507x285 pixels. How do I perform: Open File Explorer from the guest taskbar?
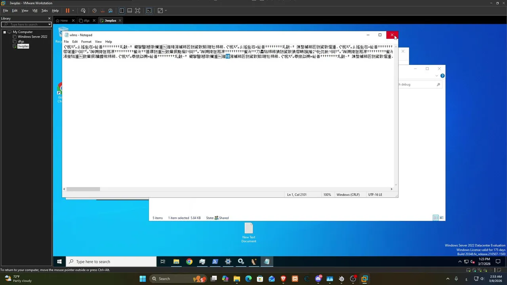point(176,262)
